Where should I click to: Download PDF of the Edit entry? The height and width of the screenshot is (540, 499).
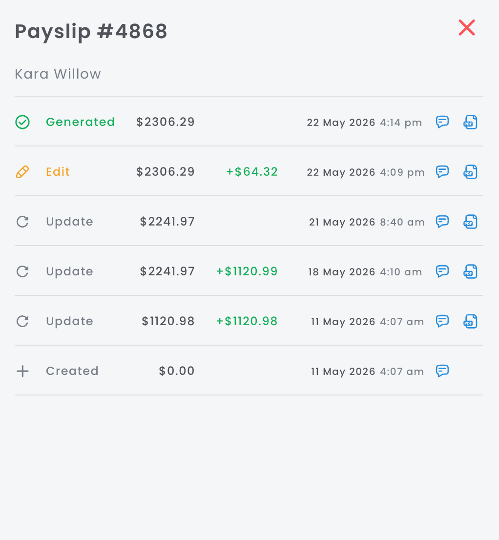470,172
